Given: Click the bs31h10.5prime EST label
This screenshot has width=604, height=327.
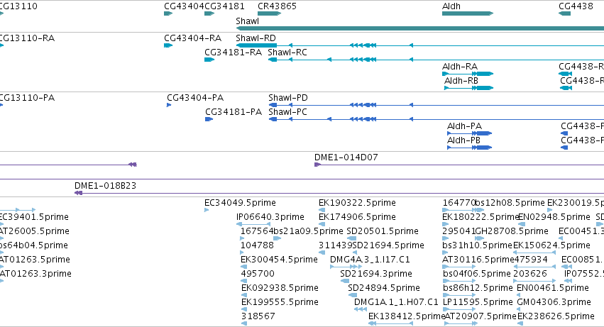Looking at the screenshot, I should tap(477, 245).
